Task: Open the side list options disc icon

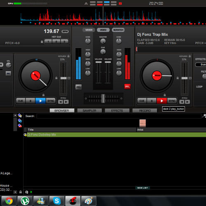Action: tap(27, 192)
